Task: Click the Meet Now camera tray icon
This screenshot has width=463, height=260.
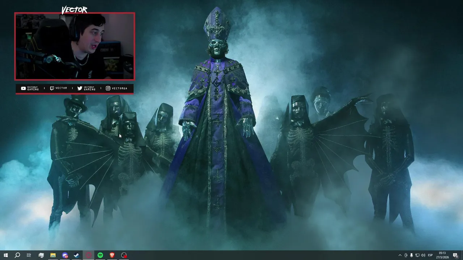Action: click(406, 255)
